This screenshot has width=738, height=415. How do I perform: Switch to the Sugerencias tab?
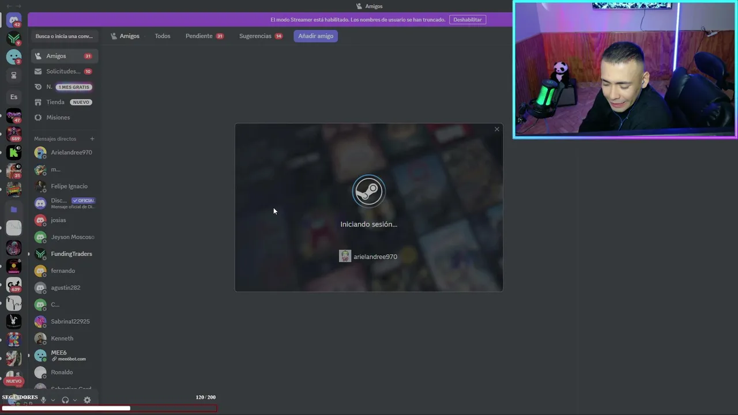pos(261,36)
